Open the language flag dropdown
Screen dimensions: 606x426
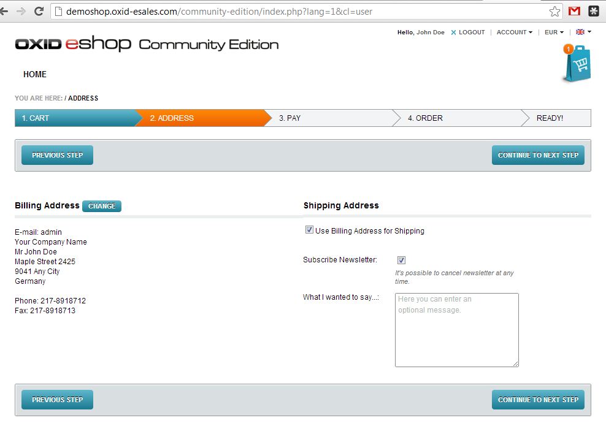tap(583, 32)
